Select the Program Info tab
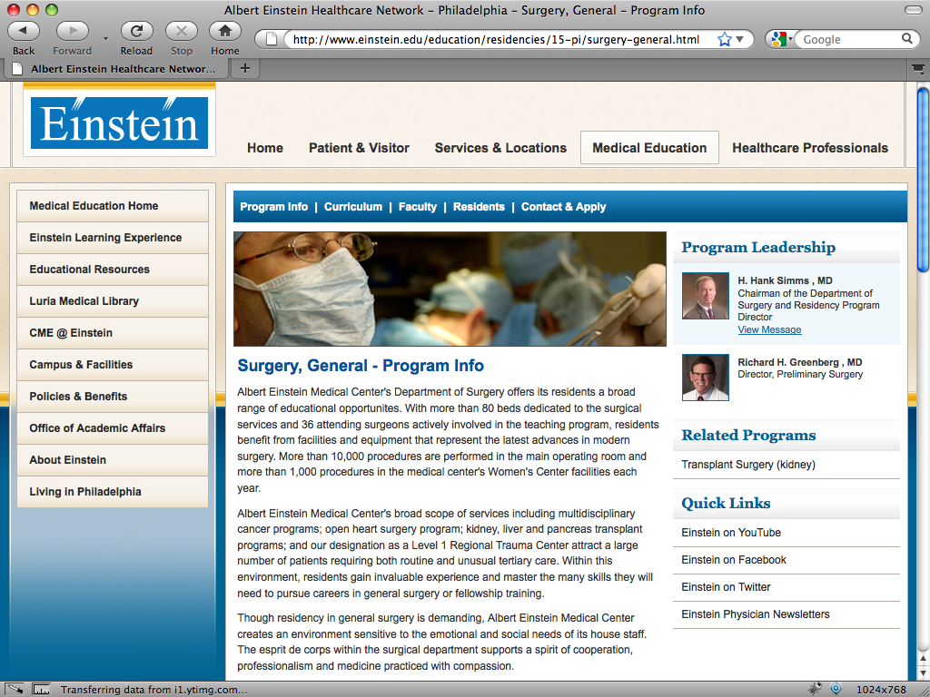Image resolution: width=930 pixels, height=697 pixels. (274, 207)
